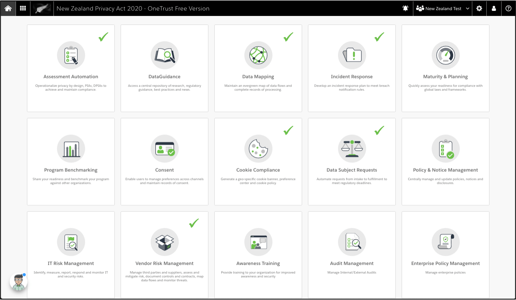Click 'Generate a geo-specific cookie banner' description
Viewport: 516px width, 300px height.
(258, 181)
